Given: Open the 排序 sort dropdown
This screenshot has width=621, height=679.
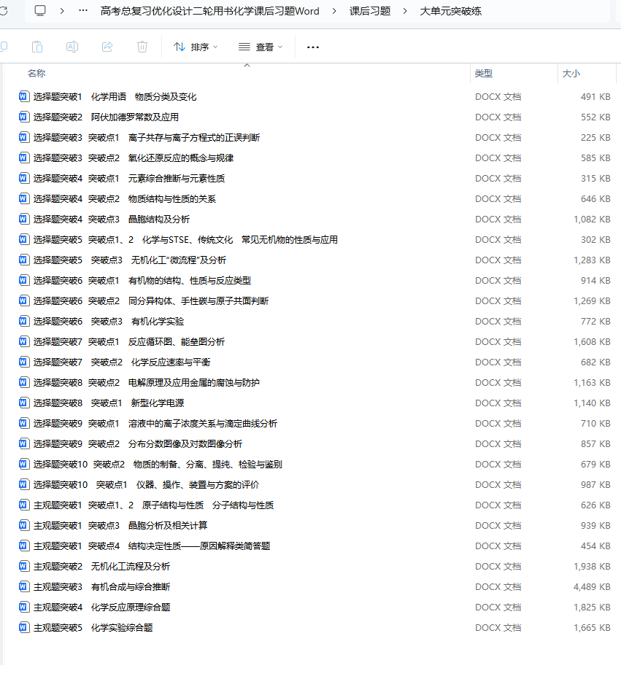Looking at the screenshot, I should point(196,47).
